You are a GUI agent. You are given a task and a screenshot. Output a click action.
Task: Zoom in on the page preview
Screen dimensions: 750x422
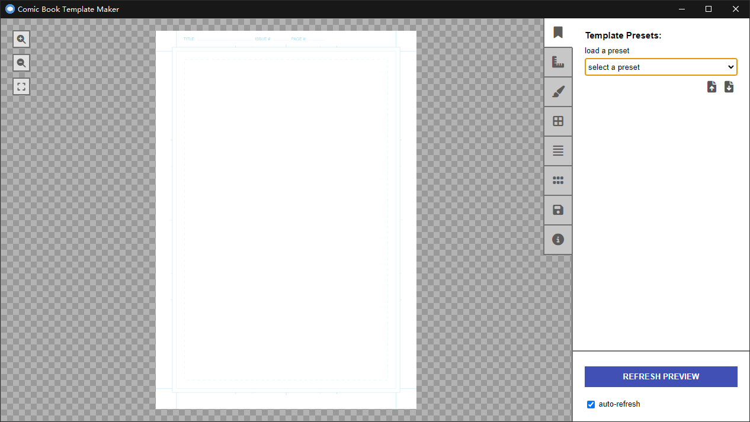point(21,40)
